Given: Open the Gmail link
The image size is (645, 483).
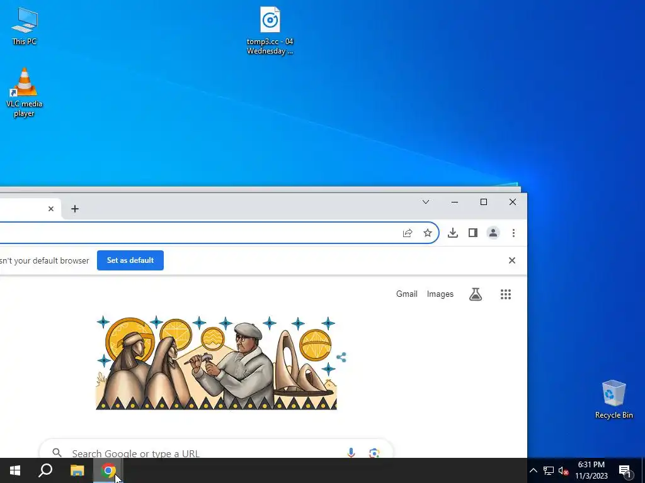Looking at the screenshot, I should pos(407,294).
